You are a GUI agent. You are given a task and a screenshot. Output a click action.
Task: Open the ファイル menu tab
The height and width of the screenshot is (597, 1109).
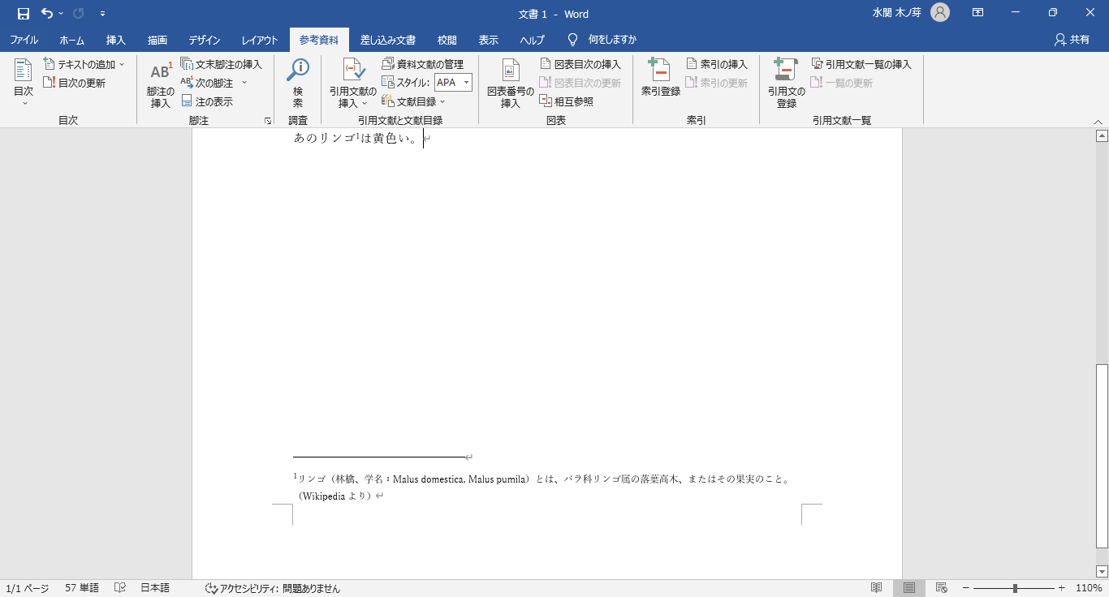tap(24, 40)
